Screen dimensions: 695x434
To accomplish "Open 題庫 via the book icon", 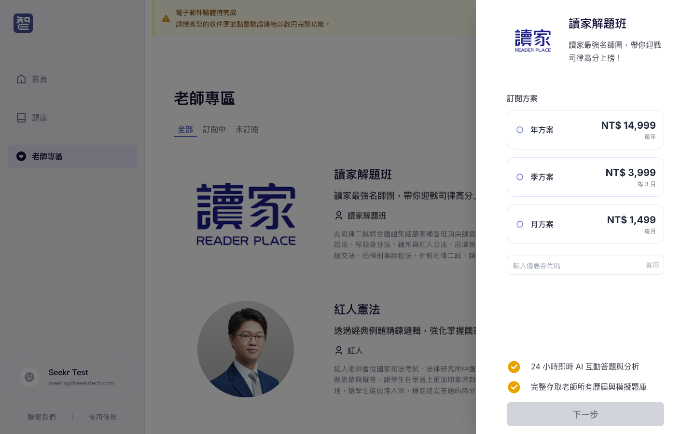I will (x=21, y=118).
